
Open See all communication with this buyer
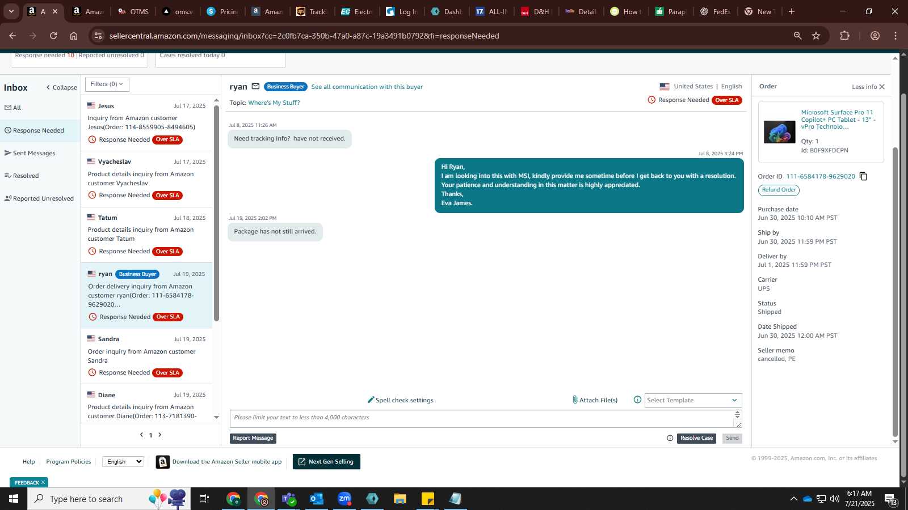[367, 87]
